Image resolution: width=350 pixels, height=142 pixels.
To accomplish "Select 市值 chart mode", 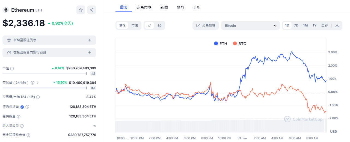I will pos(135,25).
